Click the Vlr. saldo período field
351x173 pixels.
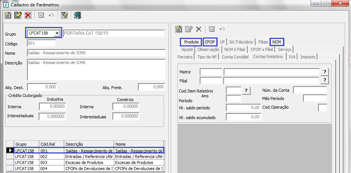coord(243,107)
